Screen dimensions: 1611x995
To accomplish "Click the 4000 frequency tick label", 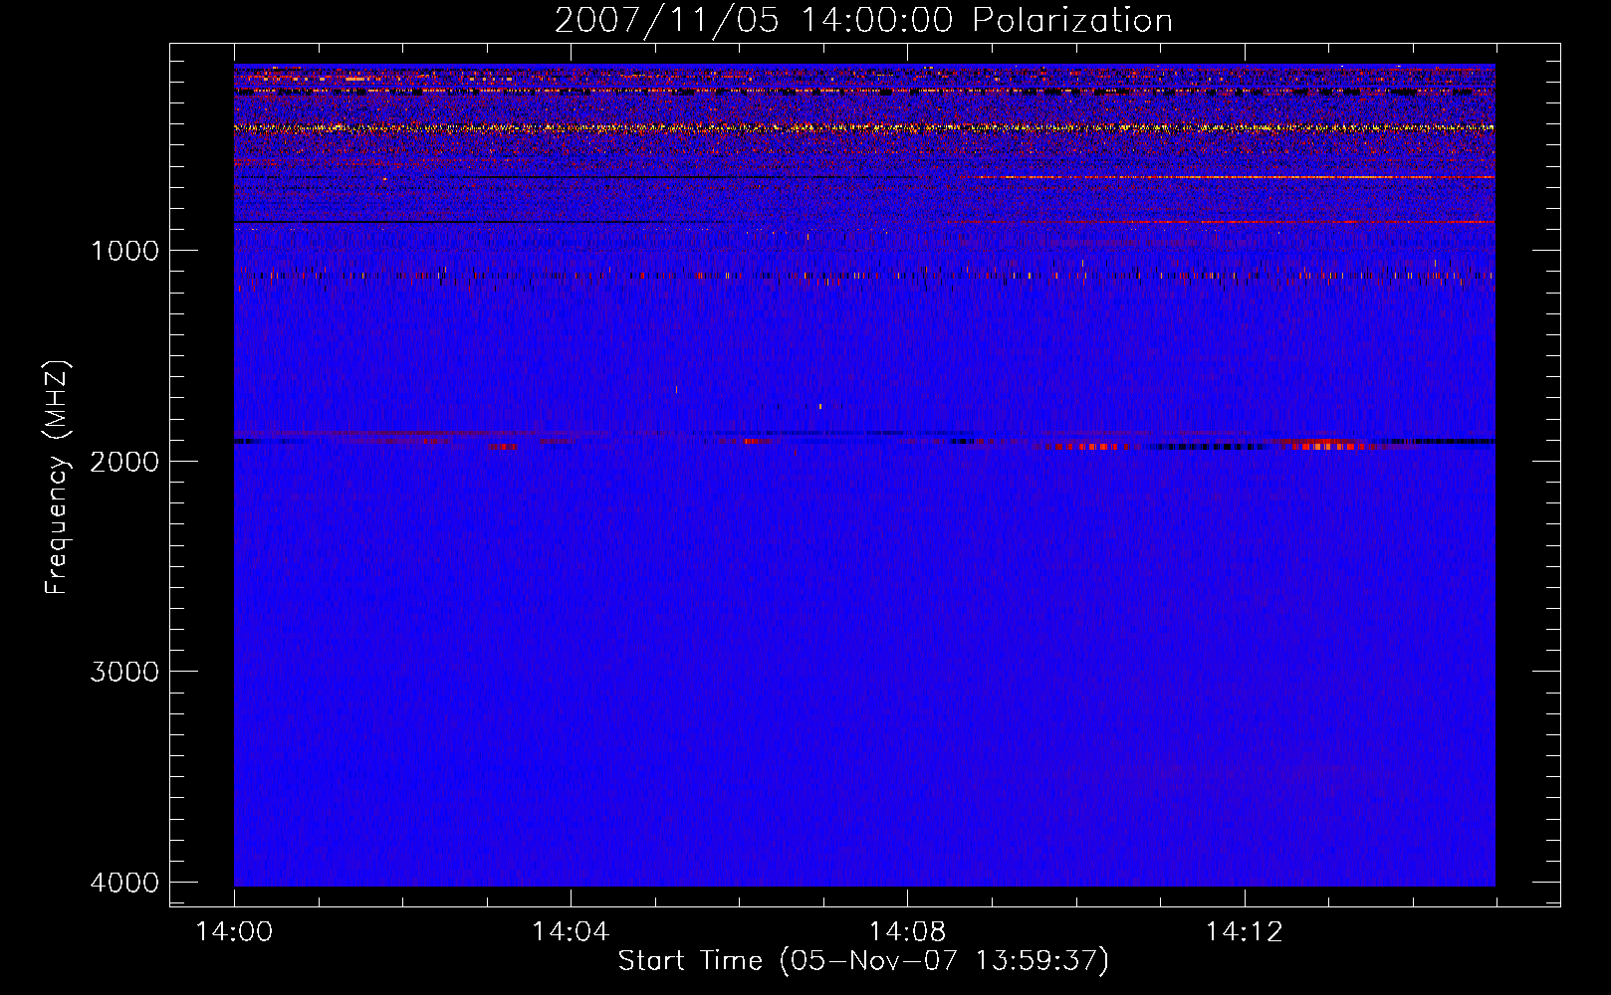I will pos(124,883).
